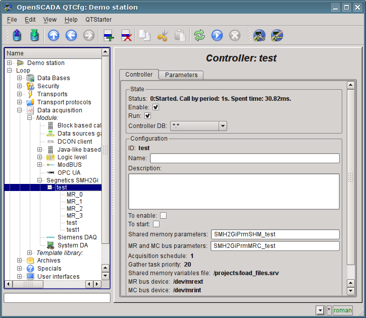This screenshot has width=366, height=318.
Task: Navigate back with the left arrow icon
Action: 71,35
